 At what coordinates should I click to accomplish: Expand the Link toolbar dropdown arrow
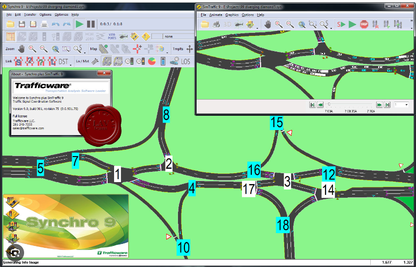click(x=71, y=65)
